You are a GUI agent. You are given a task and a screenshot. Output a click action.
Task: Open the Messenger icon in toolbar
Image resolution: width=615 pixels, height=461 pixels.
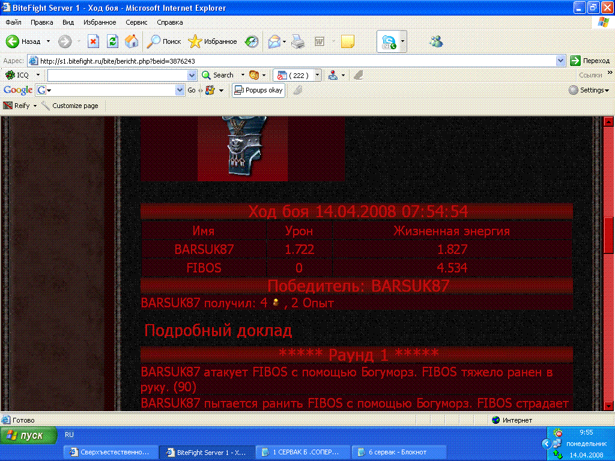tap(436, 41)
